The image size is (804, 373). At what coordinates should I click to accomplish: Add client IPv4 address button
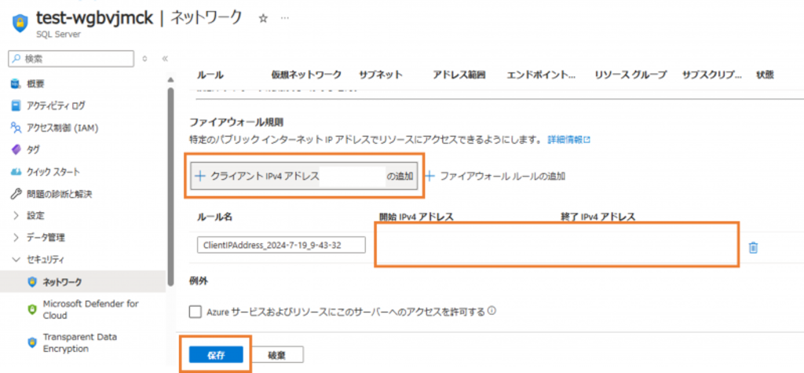click(x=305, y=176)
